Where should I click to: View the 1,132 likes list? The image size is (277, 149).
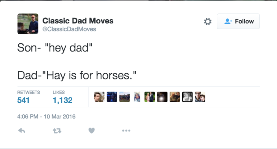point(62,100)
